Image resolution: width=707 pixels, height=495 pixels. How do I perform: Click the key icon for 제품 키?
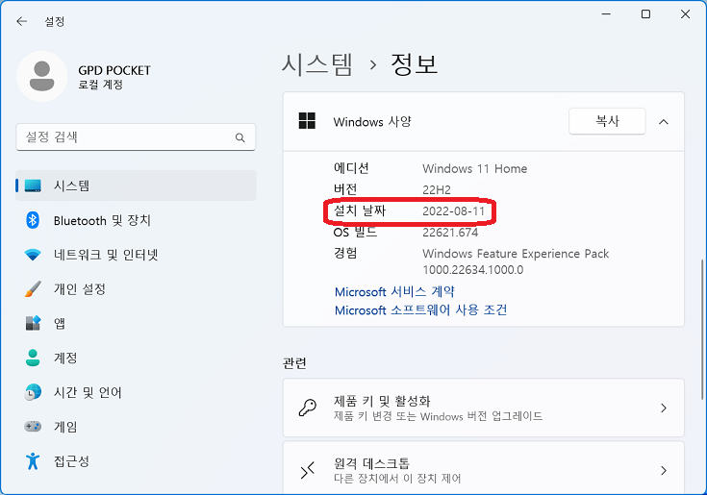(x=308, y=408)
